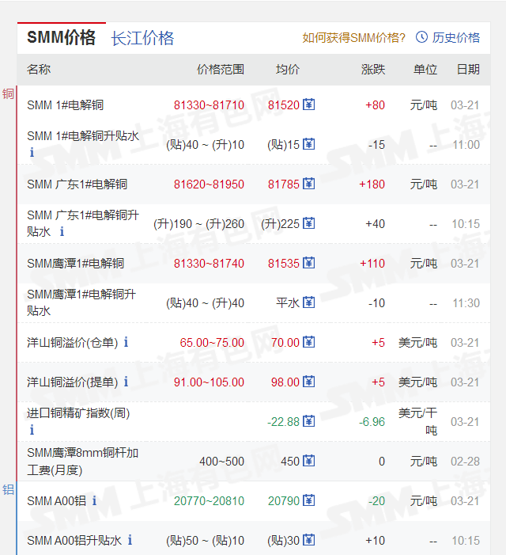Click the average price 81520
Viewport: 506px width, 555px height.
283,105
